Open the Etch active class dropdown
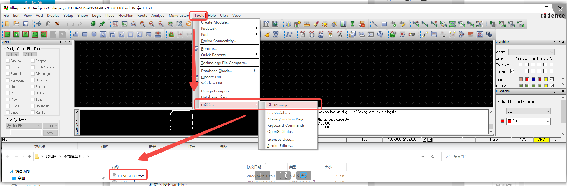567x186 pixels. tap(529, 111)
